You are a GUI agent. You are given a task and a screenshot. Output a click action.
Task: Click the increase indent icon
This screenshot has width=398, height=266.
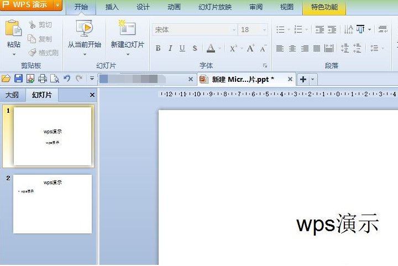pyautogui.click(x=332, y=29)
